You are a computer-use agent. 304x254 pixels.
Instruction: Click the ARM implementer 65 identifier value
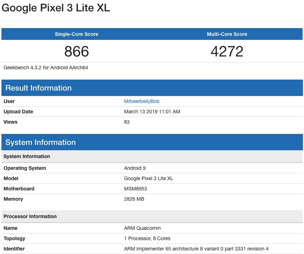point(196,249)
